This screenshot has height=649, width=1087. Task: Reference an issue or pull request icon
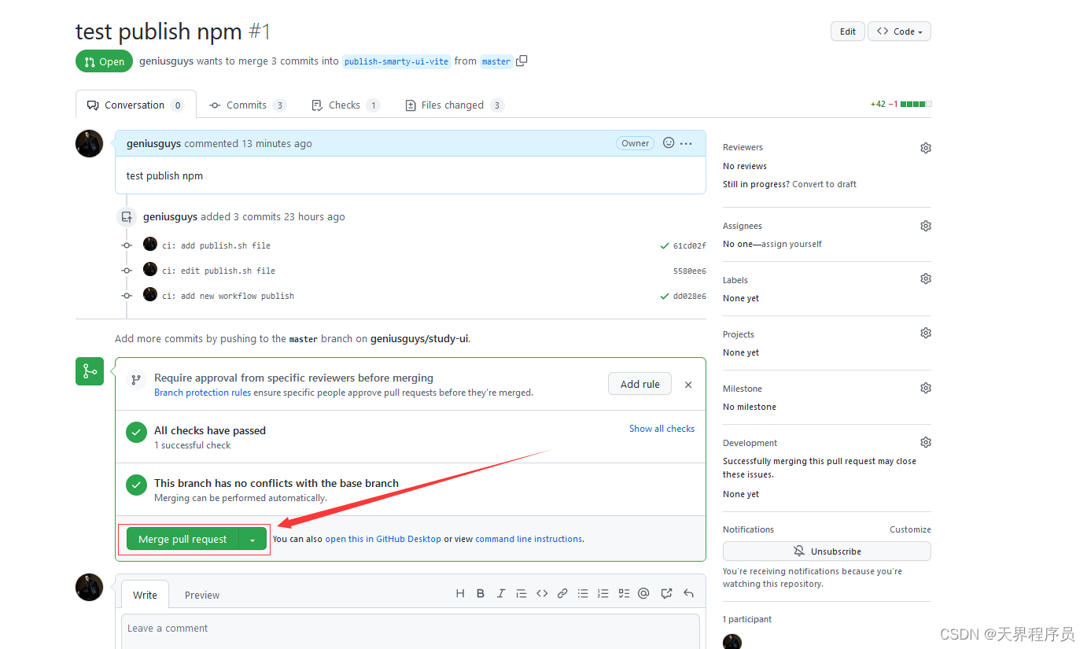[x=667, y=593]
